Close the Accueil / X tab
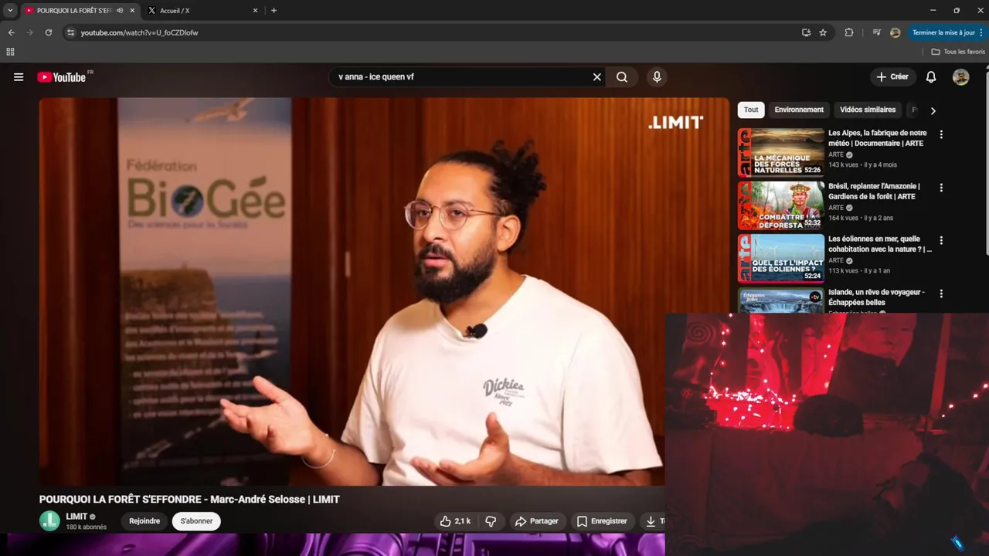Image resolution: width=989 pixels, height=556 pixels. click(x=256, y=11)
